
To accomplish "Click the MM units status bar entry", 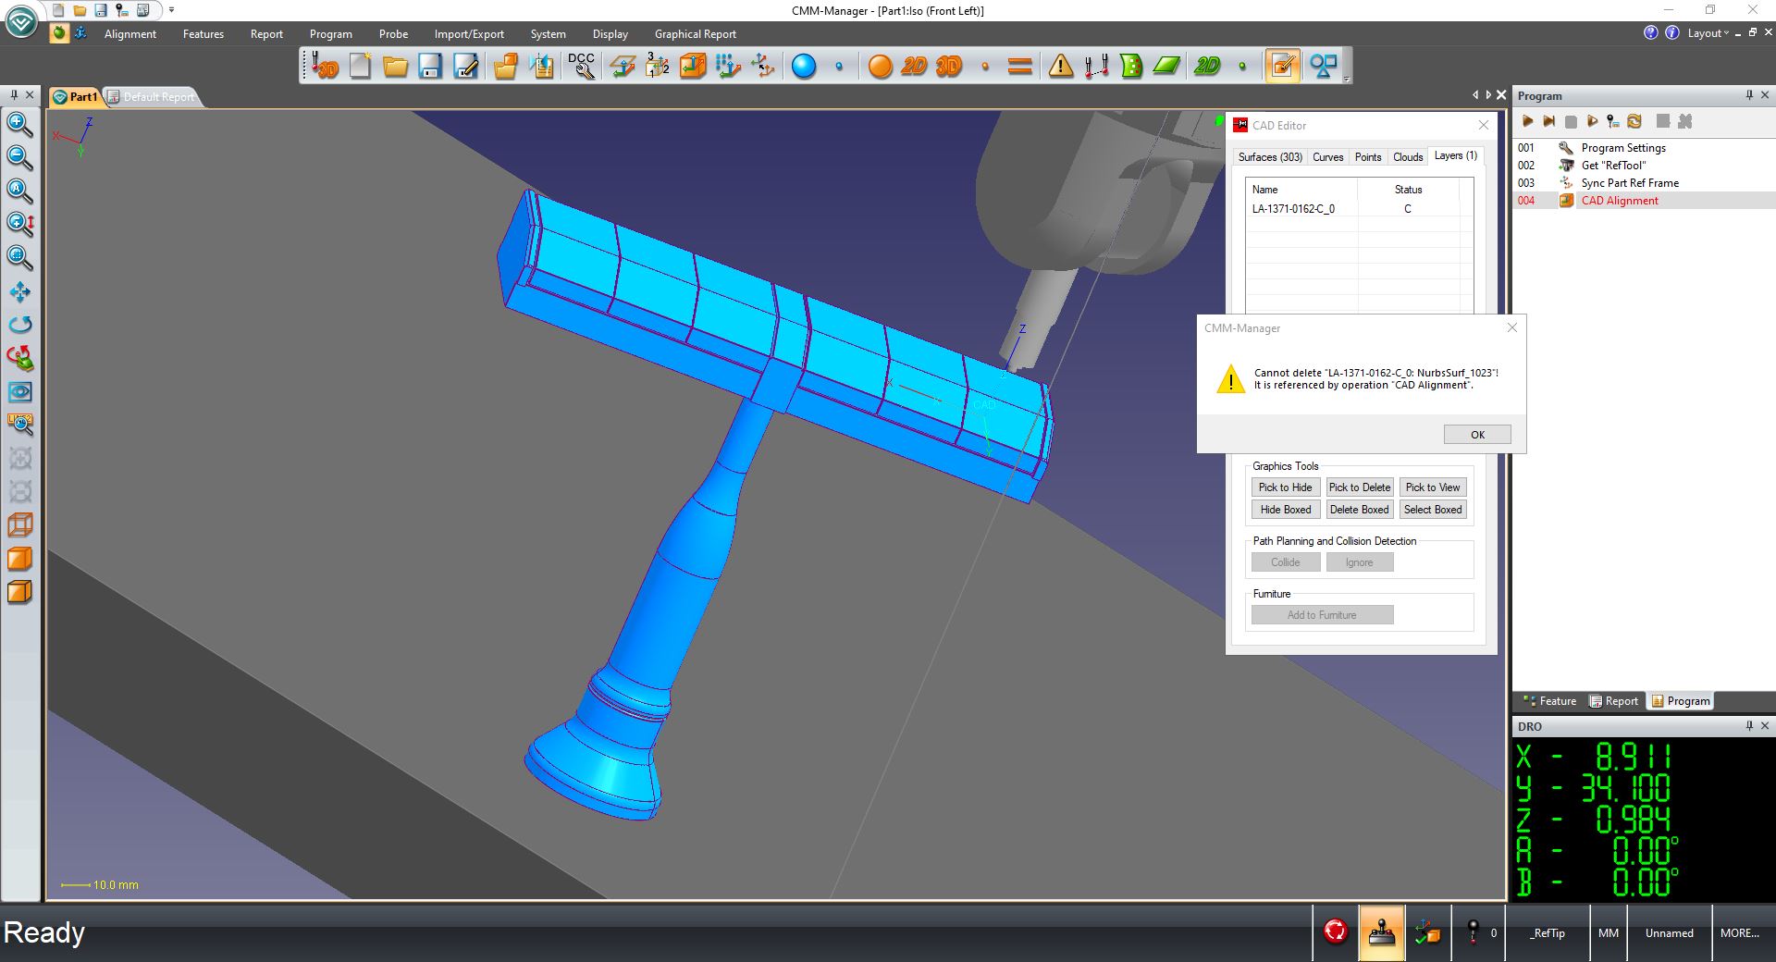I will 1609,933.
